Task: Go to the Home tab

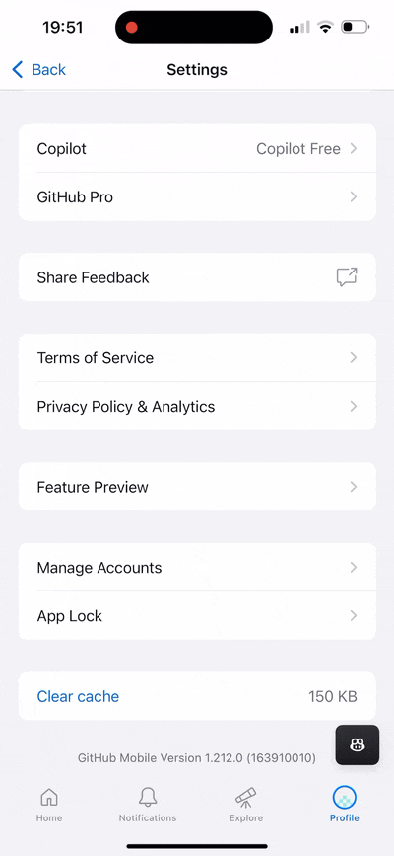Action: 49,805
